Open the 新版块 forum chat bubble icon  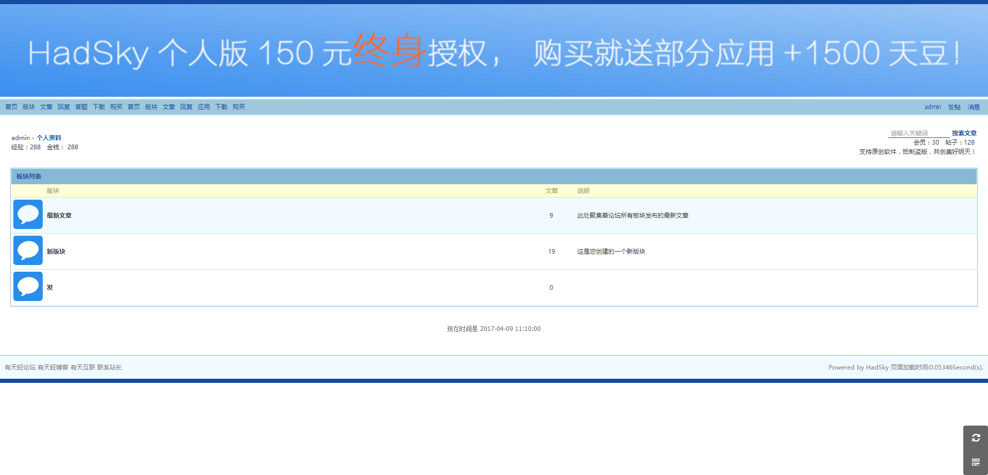[x=28, y=251]
